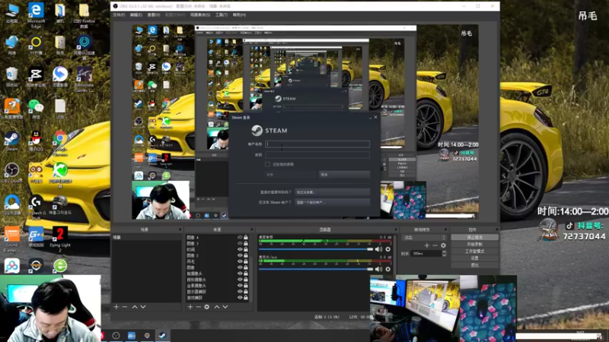Hide the 游戏捕获 source with eye icon
Image resolution: width=609 pixels, height=342 pixels.
point(240,297)
